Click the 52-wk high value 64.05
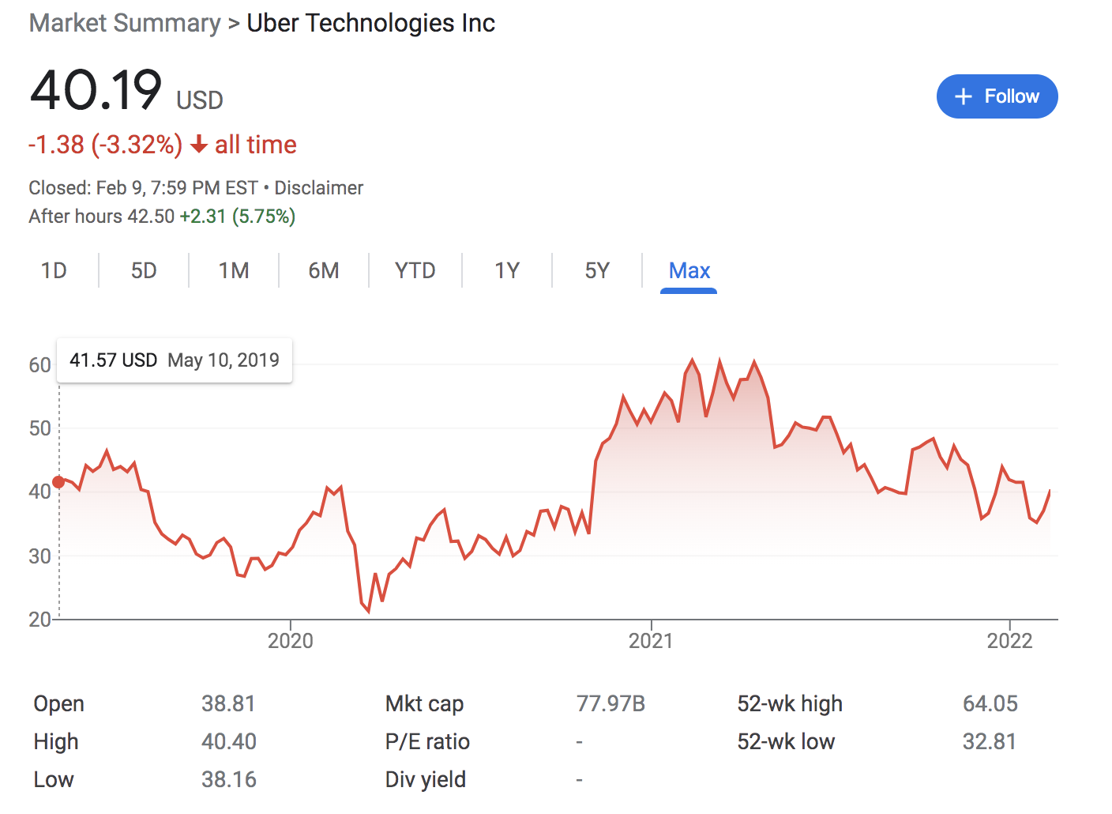This screenshot has height=814, width=1112. click(990, 703)
